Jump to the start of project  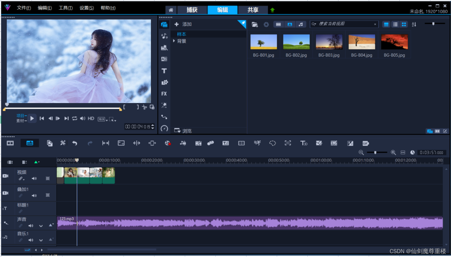coord(42,118)
